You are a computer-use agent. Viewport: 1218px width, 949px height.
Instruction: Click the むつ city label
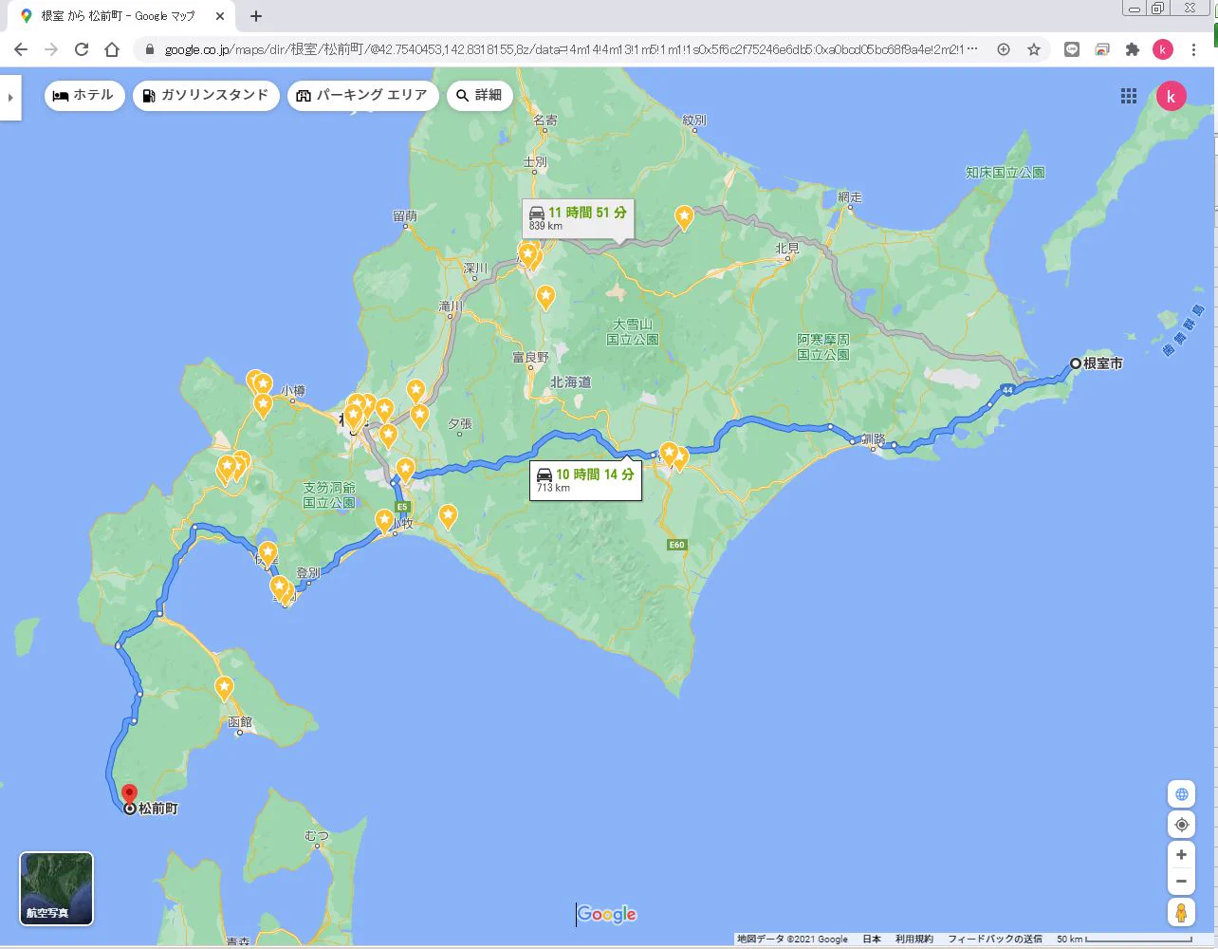click(317, 835)
